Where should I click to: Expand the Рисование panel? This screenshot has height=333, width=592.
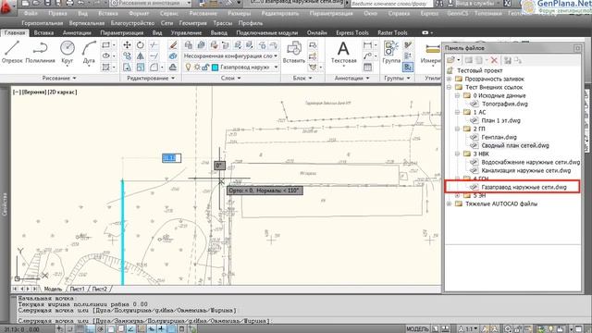tap(59, 78)
